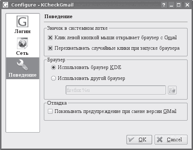
Task: Toggle 'Клик левой кнопкой мыши открывает браузер' checkbox
Action: [x=50, y=37]
